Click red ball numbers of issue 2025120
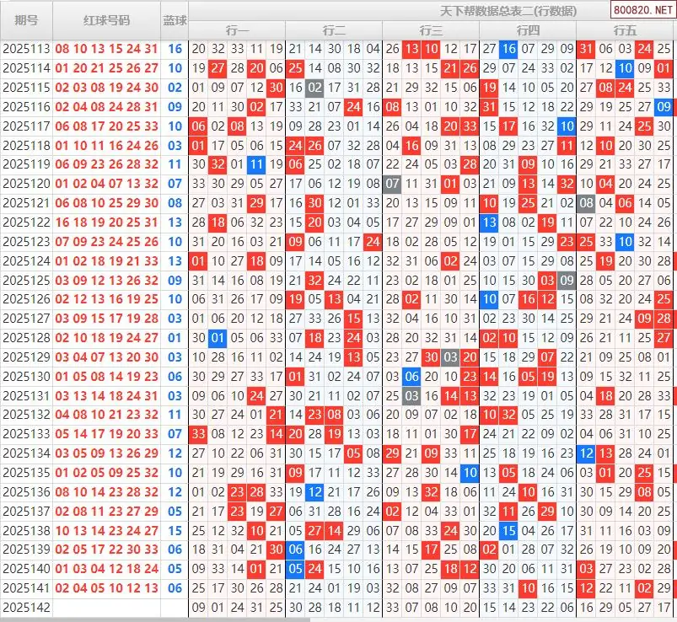 tap(106, 183)
